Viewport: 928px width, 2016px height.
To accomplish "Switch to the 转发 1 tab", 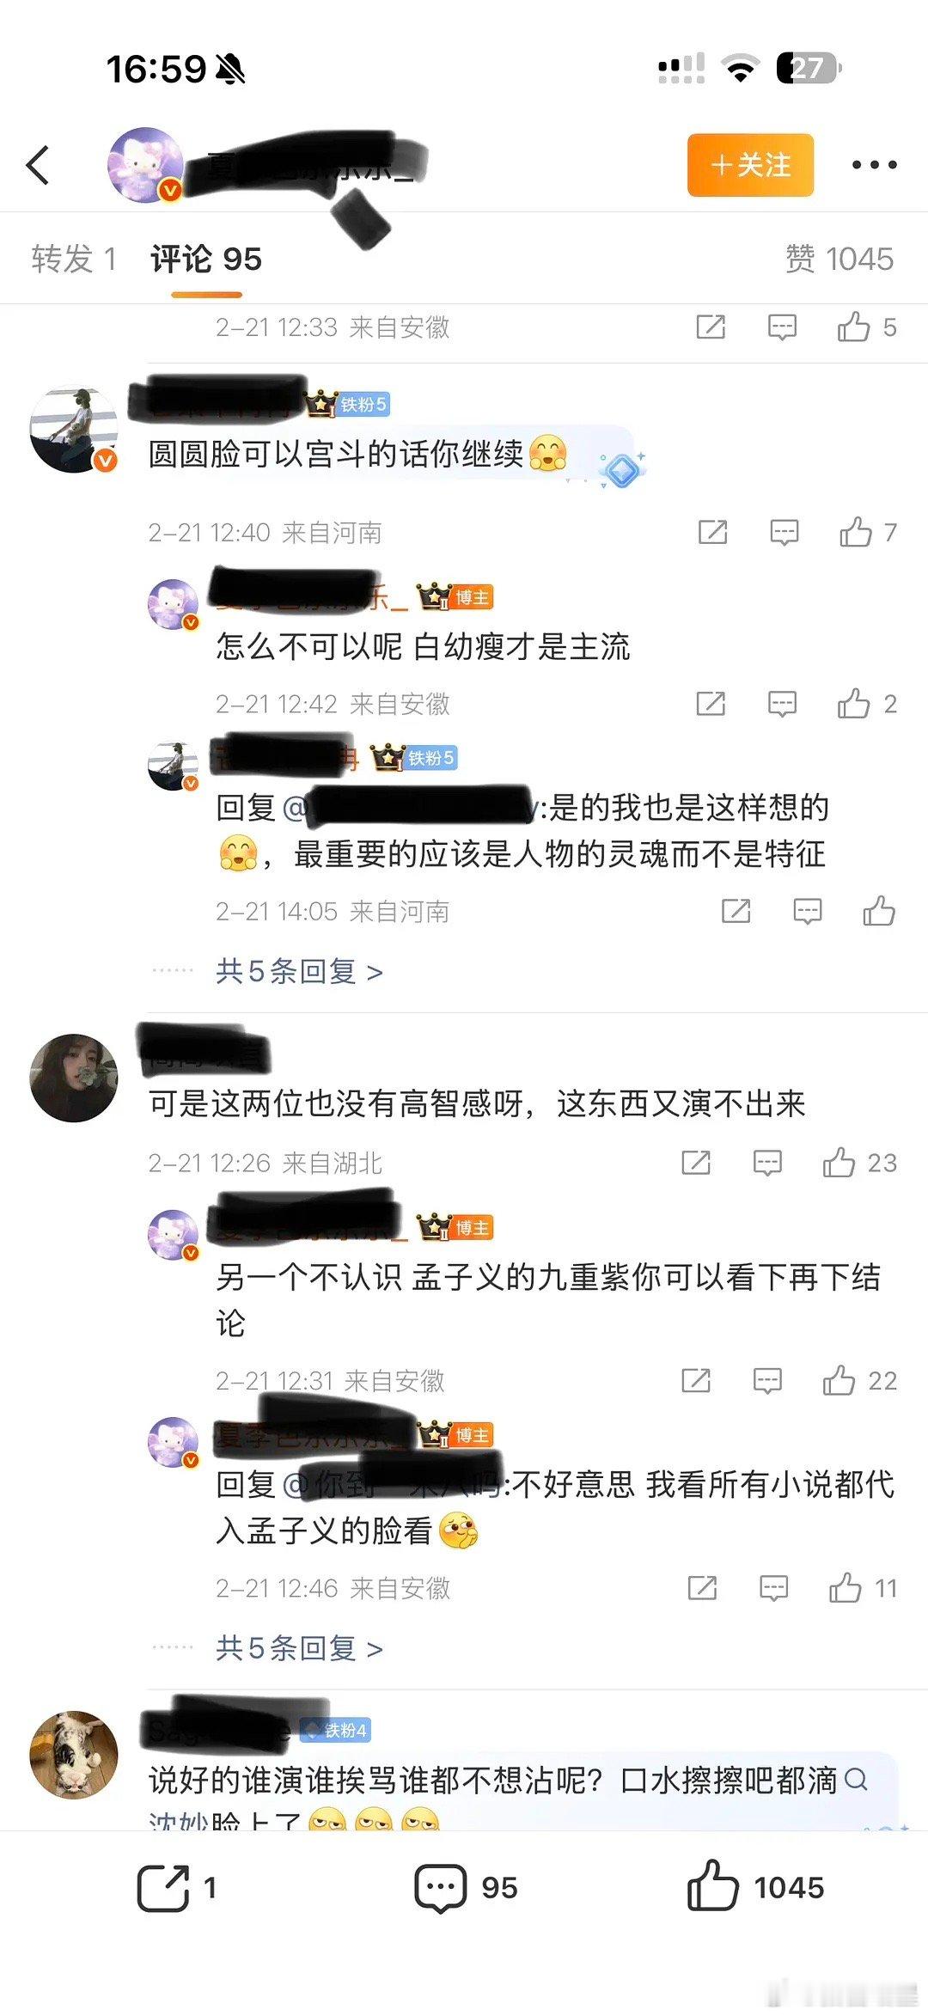I will (x=73, y=259).
